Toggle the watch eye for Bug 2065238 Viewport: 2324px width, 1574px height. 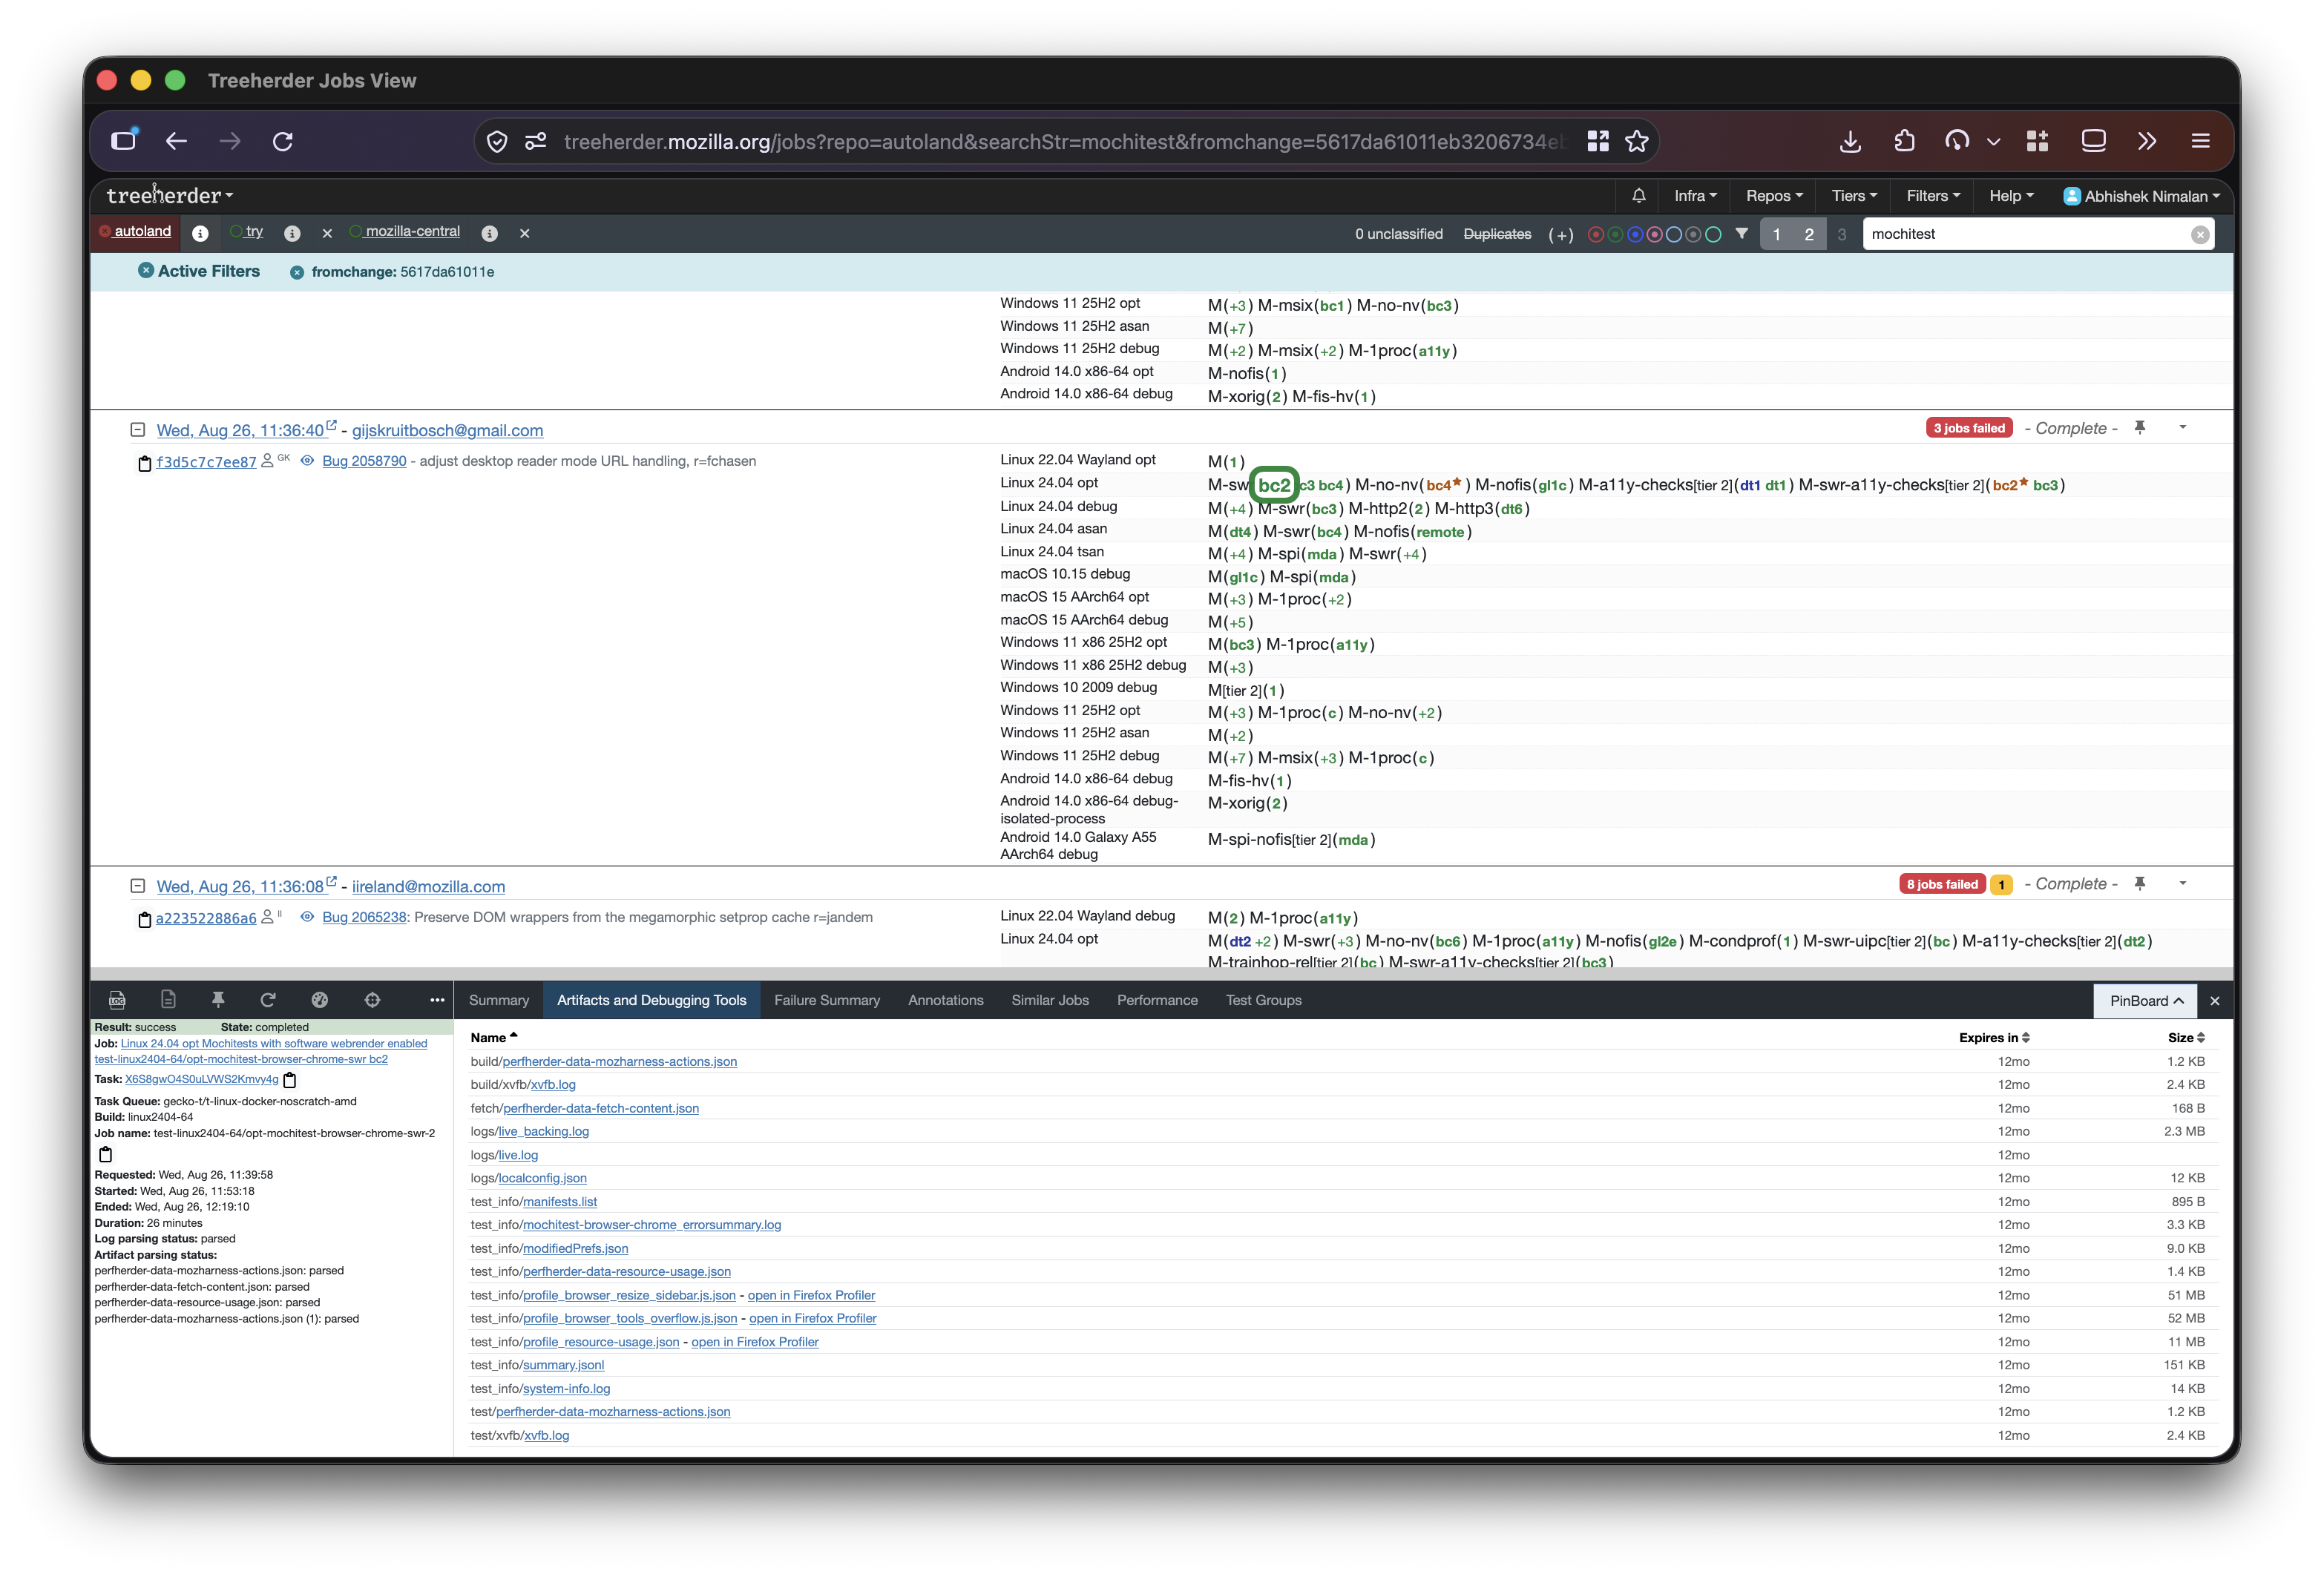click(307, 916)
